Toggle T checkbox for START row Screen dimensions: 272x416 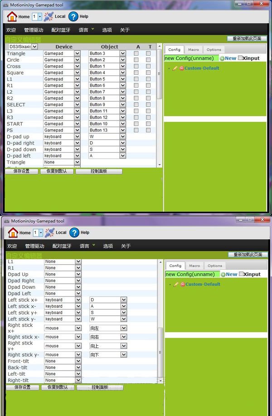click(x=148, y=124)
